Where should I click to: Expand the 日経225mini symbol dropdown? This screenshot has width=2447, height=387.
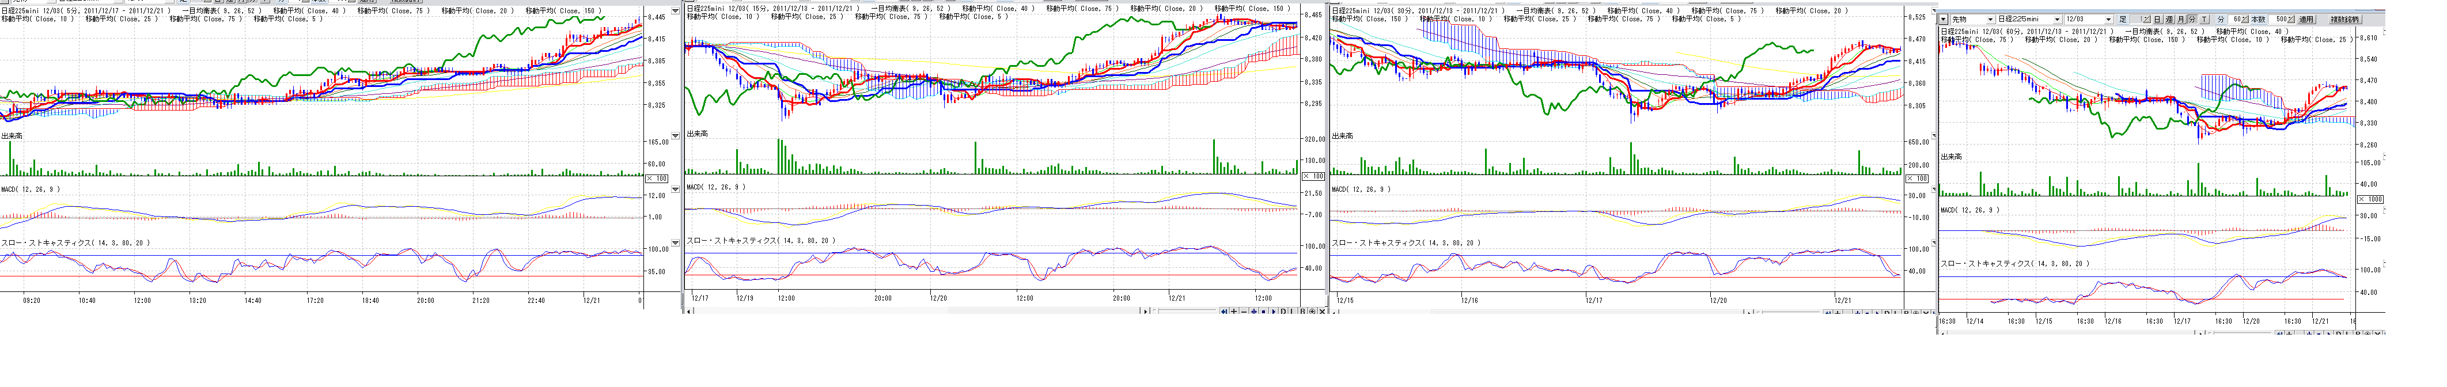(x=2058, y=20)
